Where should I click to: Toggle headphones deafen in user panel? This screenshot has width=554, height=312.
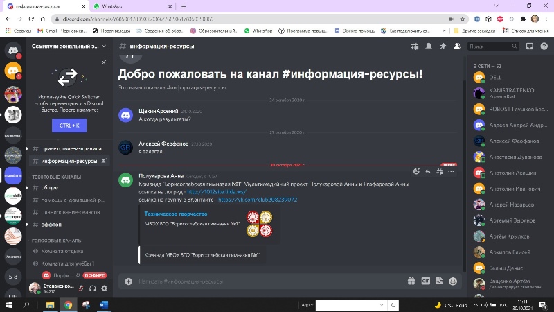(93, 288)
